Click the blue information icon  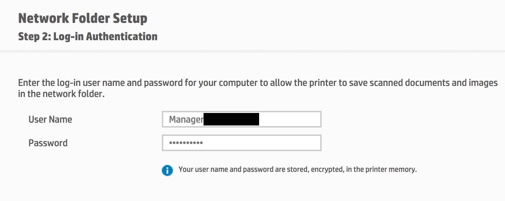point(167,170)
